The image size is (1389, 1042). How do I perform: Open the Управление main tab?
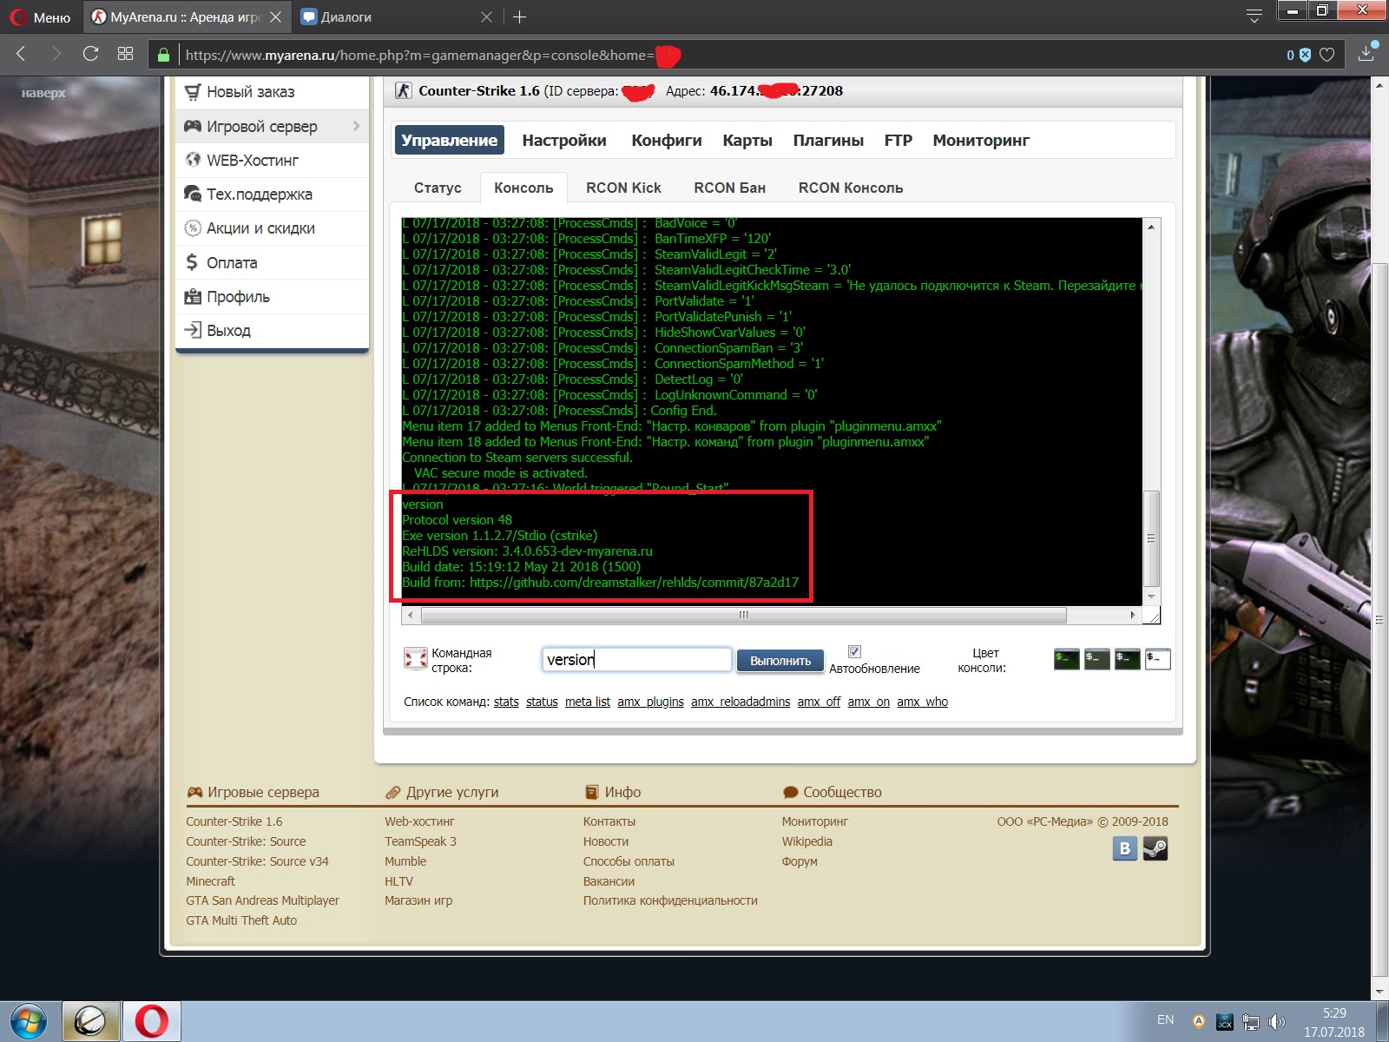(449, 140)
